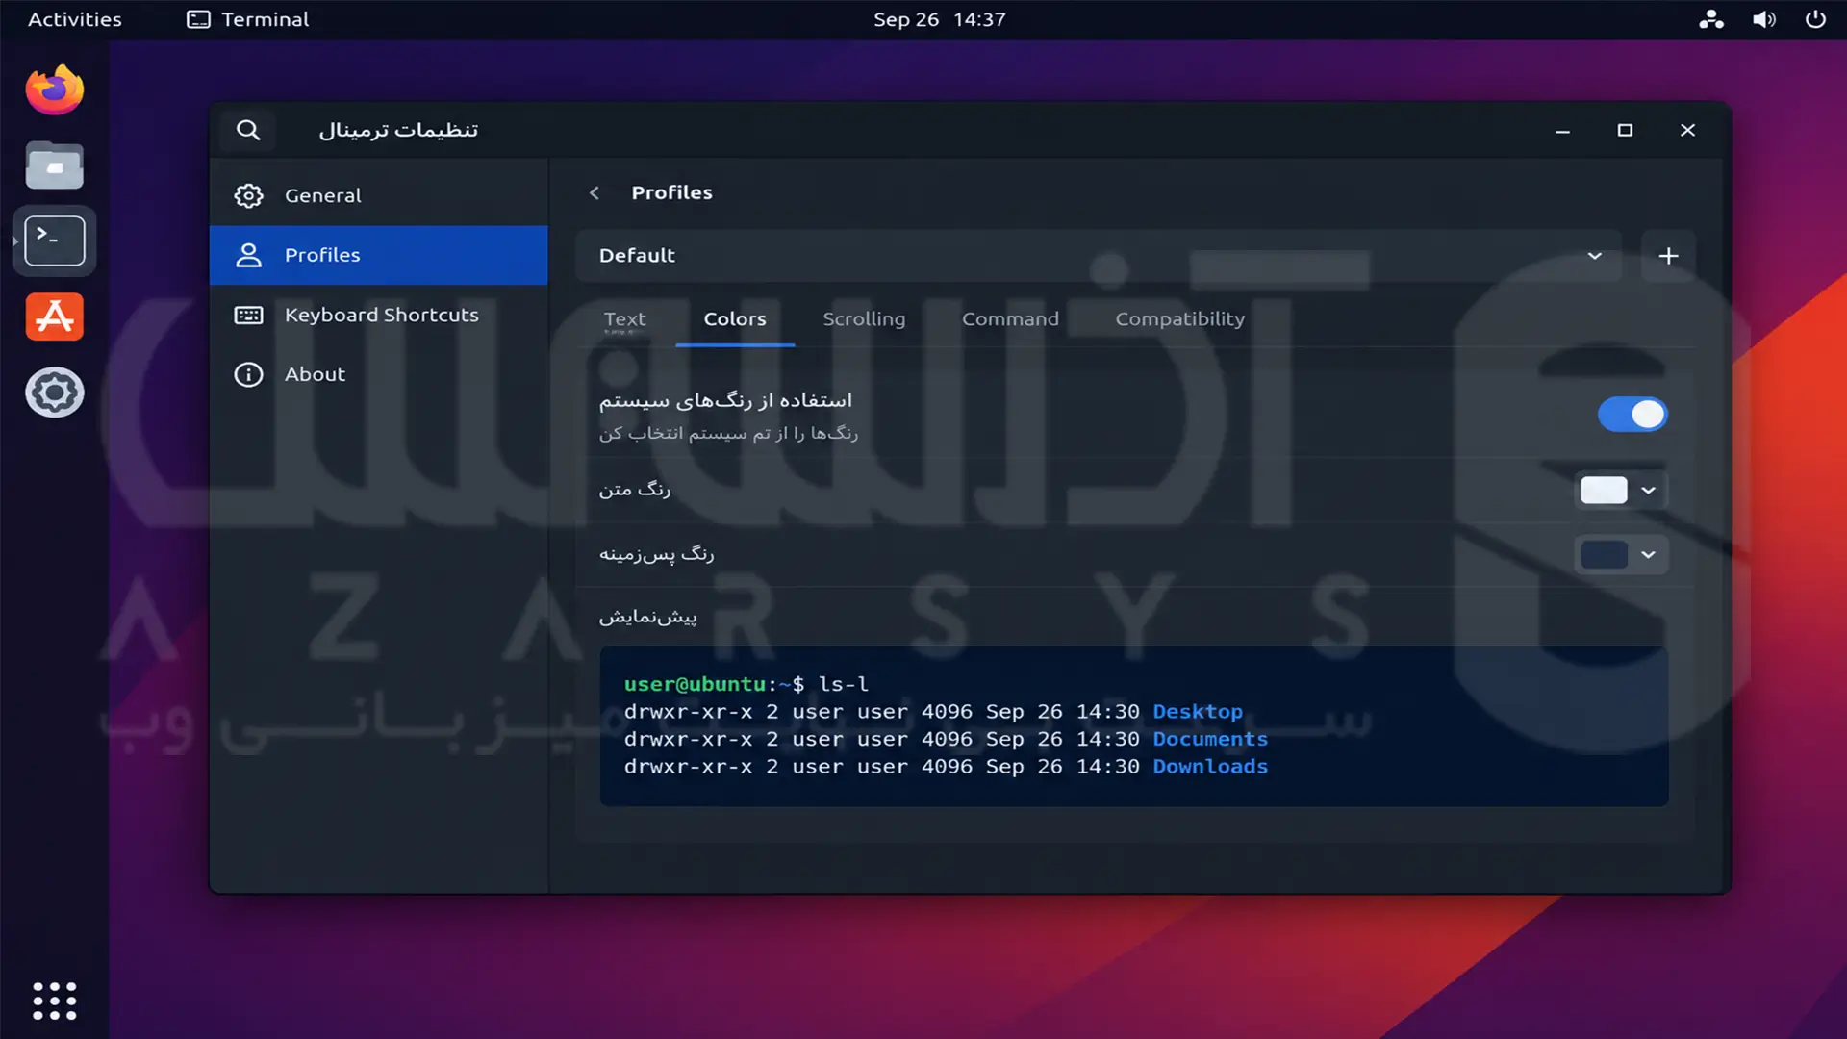The image size is (1847, 1039).
Task: Click the About info icon
Action: [248, 374]
